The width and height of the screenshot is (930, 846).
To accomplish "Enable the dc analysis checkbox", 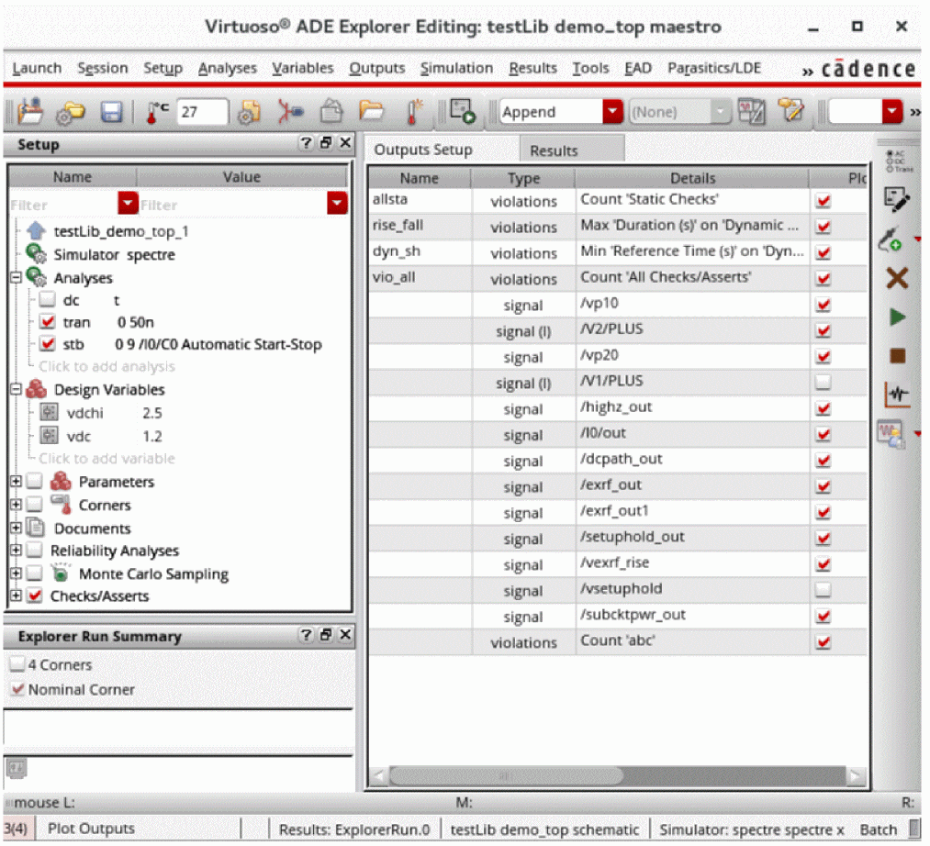I will click(x=48, y=300).
